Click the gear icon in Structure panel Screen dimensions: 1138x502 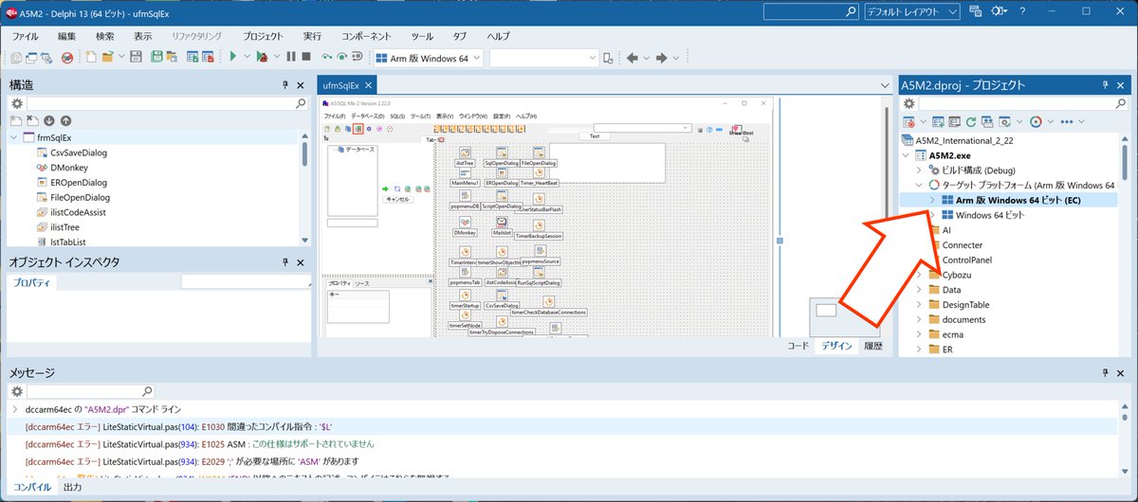[x=16, y=103]
